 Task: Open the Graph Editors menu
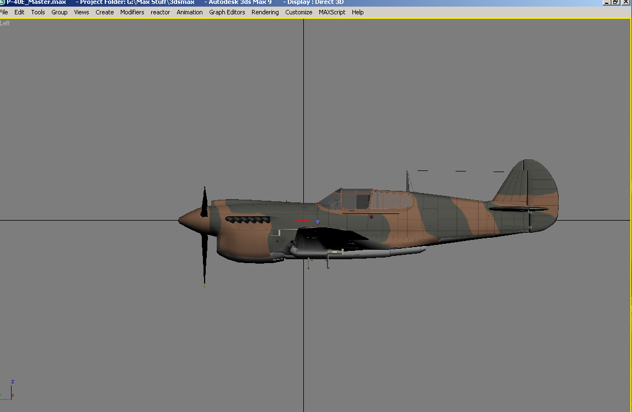[227, 12]
